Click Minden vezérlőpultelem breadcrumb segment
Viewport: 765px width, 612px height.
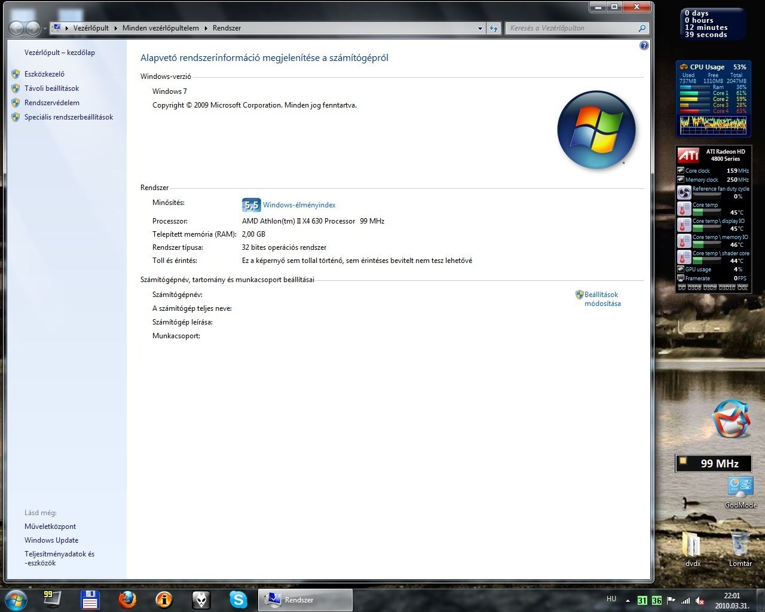coord(161,28)
